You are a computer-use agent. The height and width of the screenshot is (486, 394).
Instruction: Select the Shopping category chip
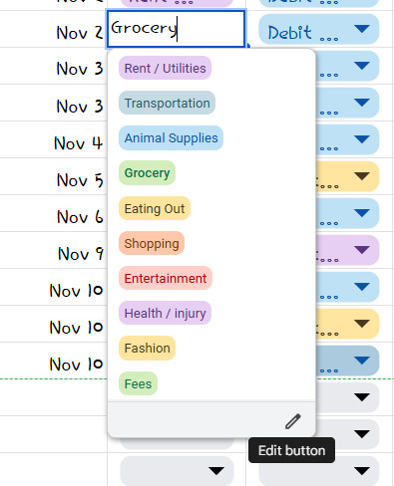pyautogui.click(x=152, y=243)
